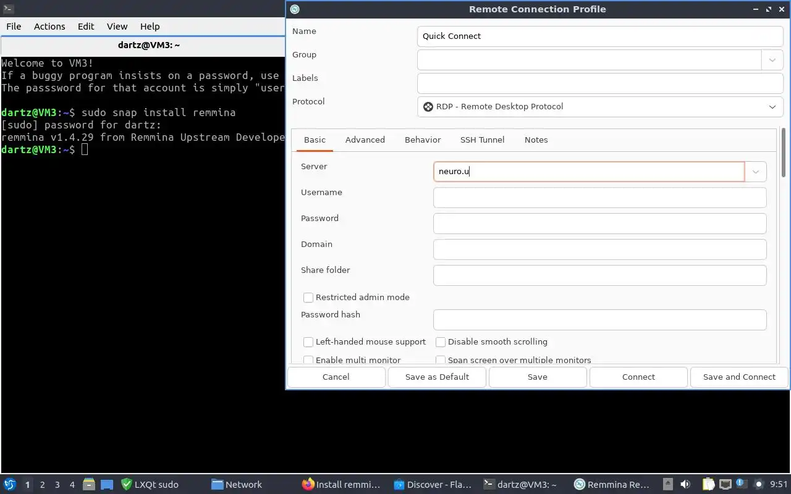
Task: Switch to virtual desktop 2
Action: (43, 485)
